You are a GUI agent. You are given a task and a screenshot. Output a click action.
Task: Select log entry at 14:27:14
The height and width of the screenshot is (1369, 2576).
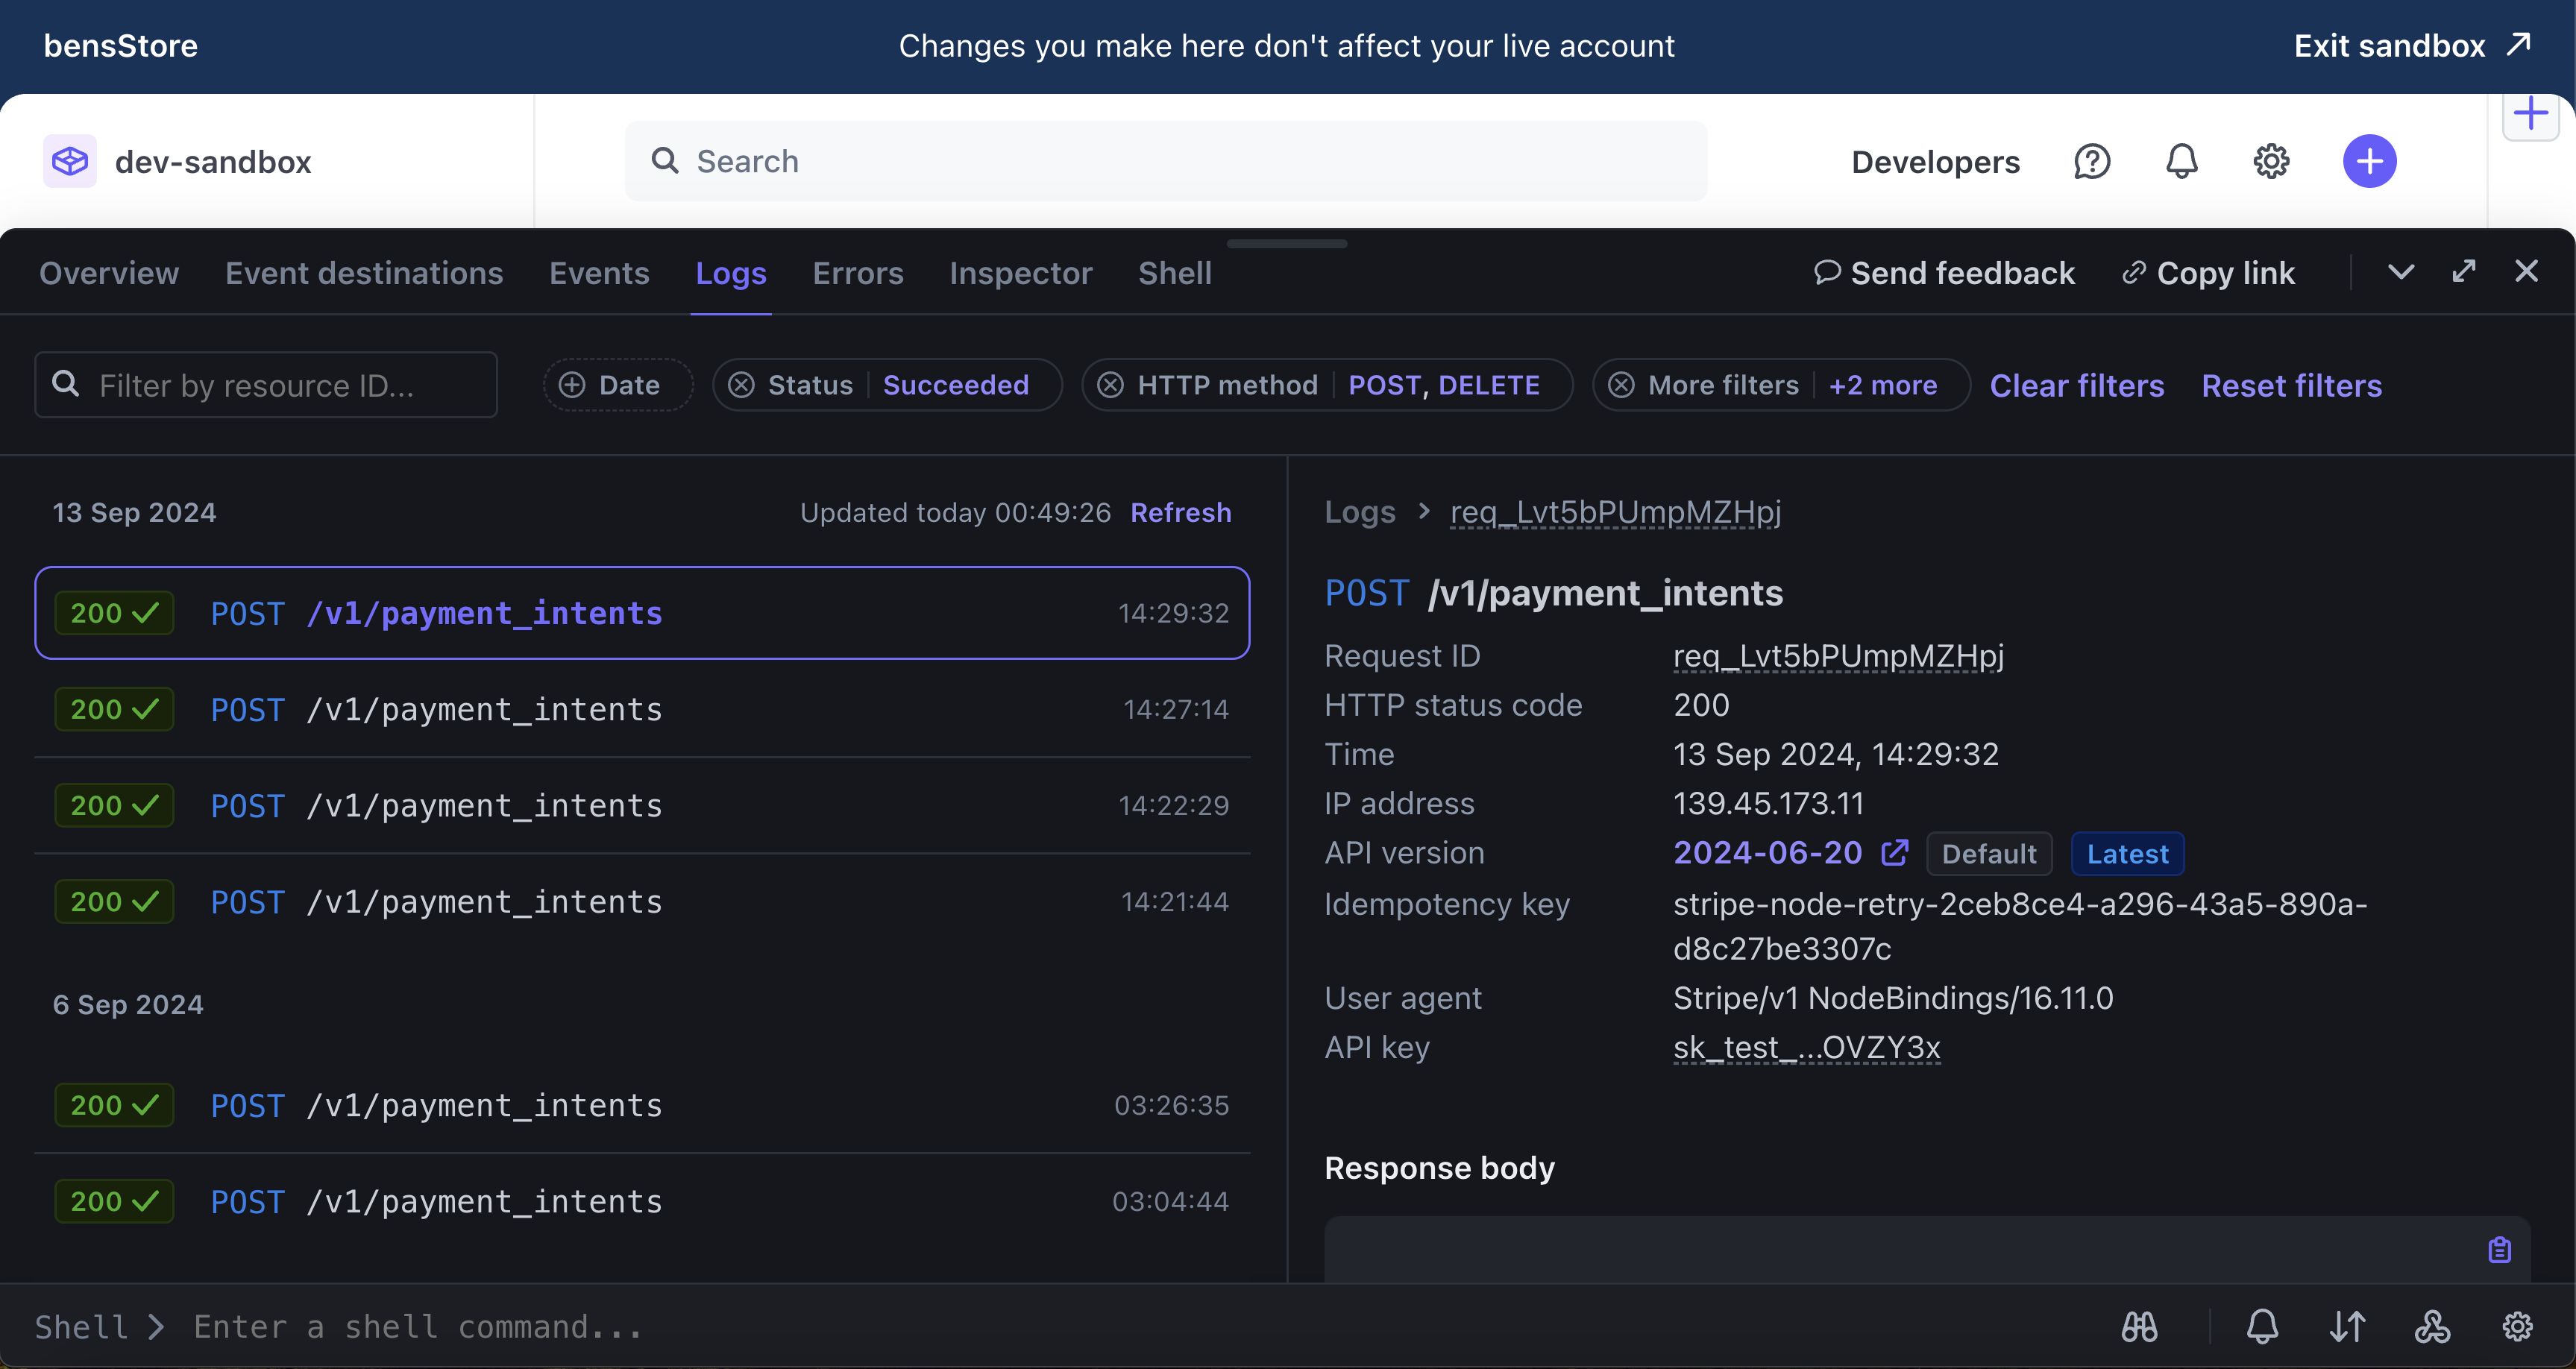coord(642,709)
